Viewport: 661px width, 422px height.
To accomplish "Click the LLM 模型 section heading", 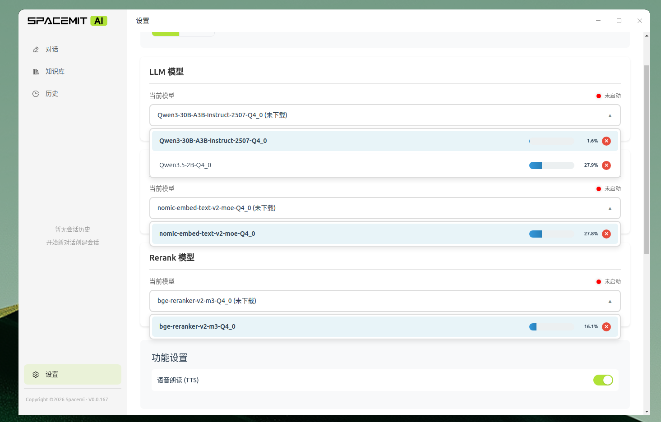I will [166, 72].
